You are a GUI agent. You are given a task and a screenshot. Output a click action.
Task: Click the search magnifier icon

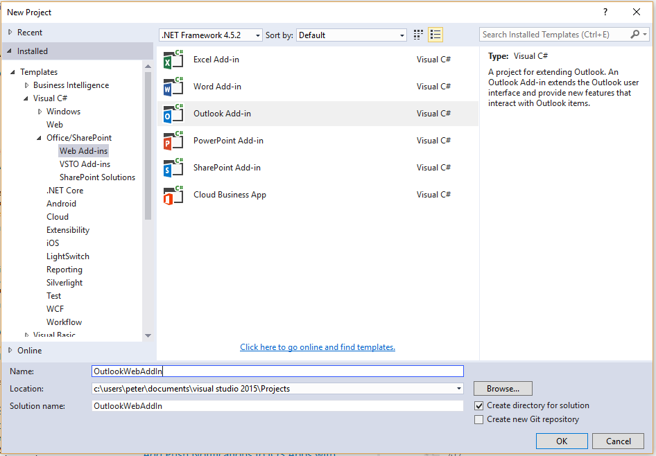(635, 34)
